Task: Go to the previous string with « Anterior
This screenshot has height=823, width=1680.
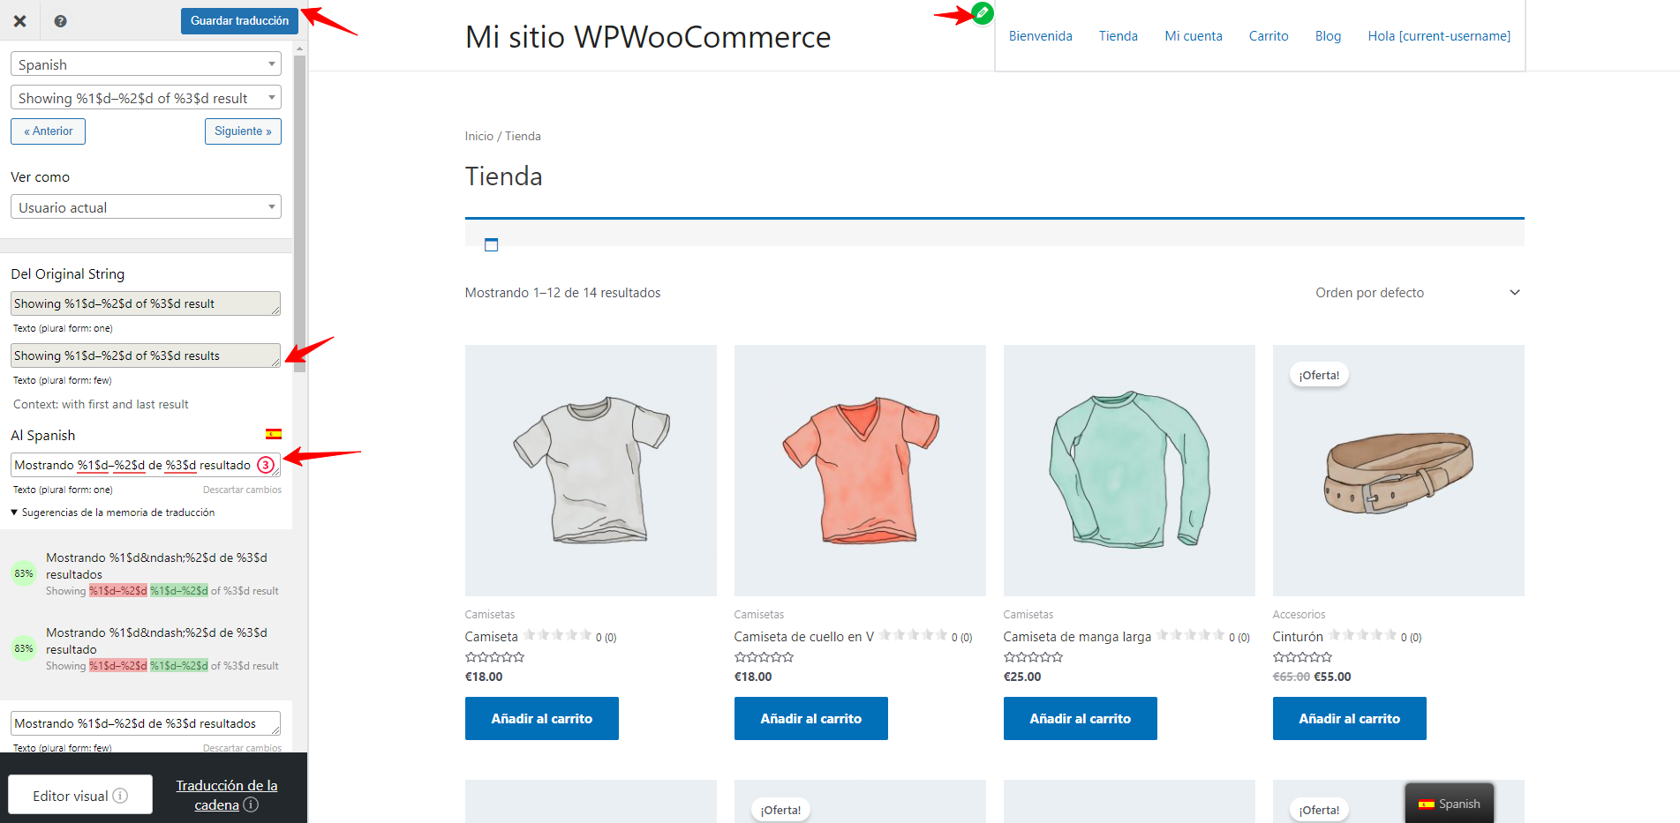Action: click(49, 131)
